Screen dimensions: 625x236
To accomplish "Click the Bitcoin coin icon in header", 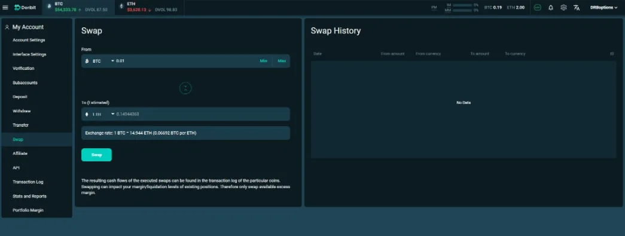I will coord(50,7).
